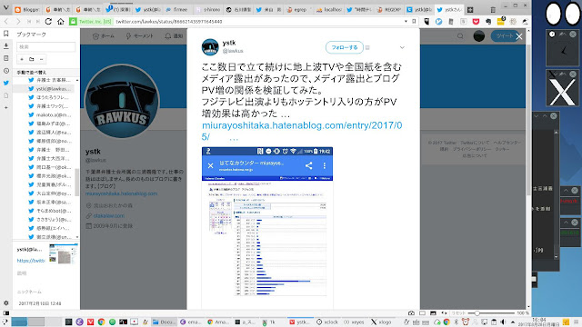This screenshot has height=327, width=582.
Task: Click the xlogo taskbar entry
Action: [x=381, y=322]
